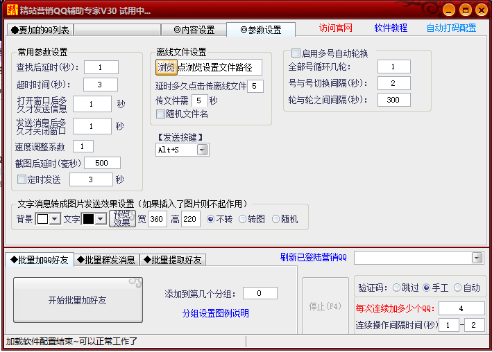
Task: Select the 验证码 自动 radio button
Action: 457,288
